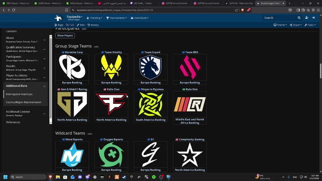Open References in the contents sidebar

click(13, 122)
